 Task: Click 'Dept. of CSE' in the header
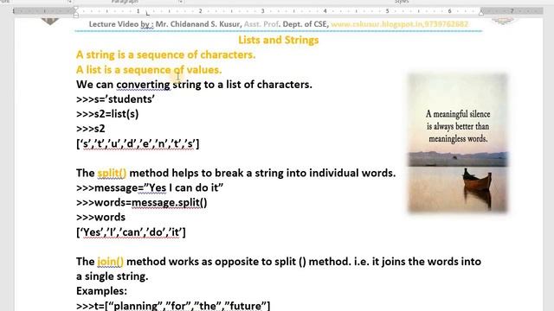306,24
